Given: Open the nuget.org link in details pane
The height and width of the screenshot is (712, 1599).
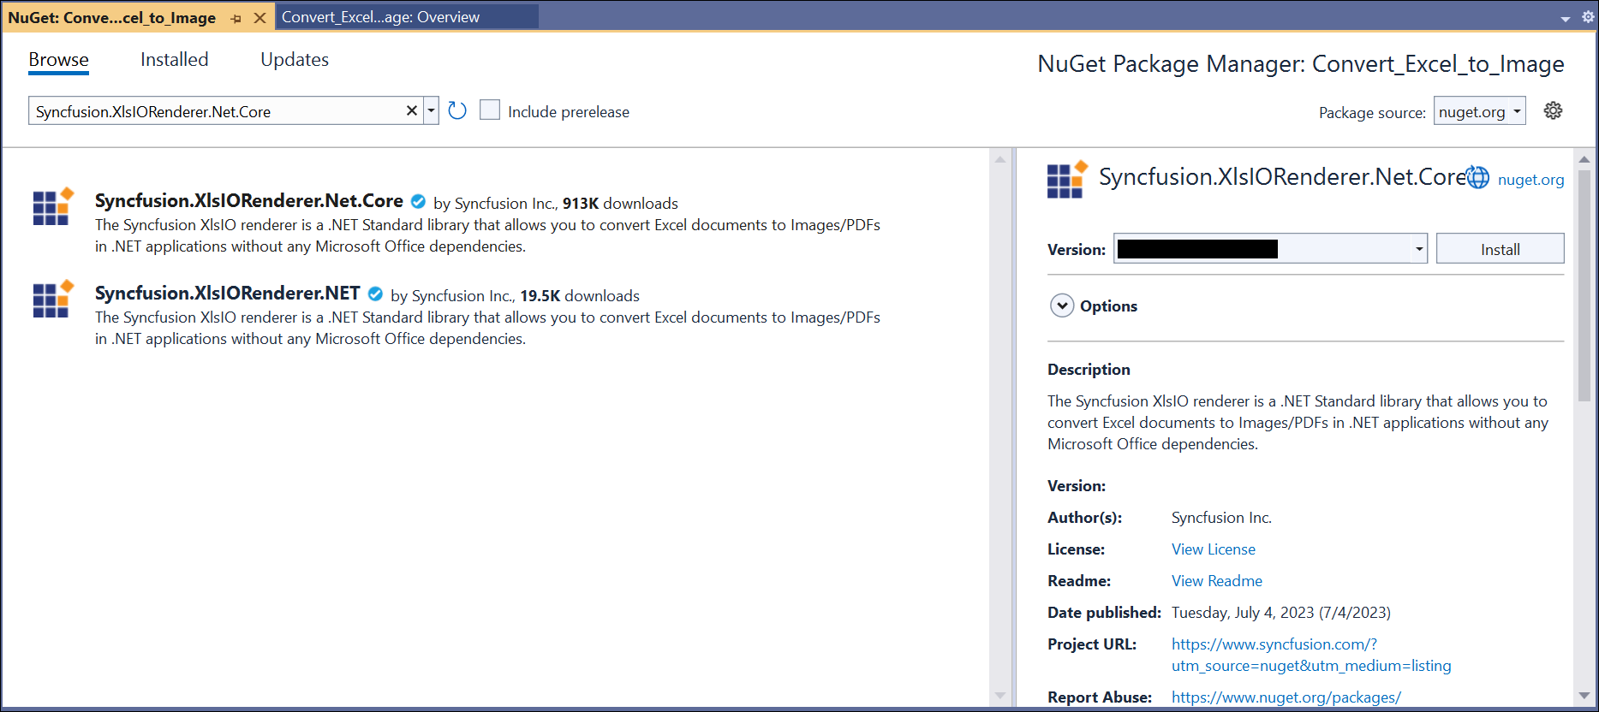Looking at the screenshot, I should [1530, 180].
